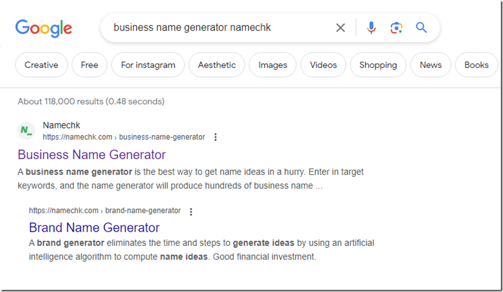Open options menu for brand-name-generator result

[191, 211]
